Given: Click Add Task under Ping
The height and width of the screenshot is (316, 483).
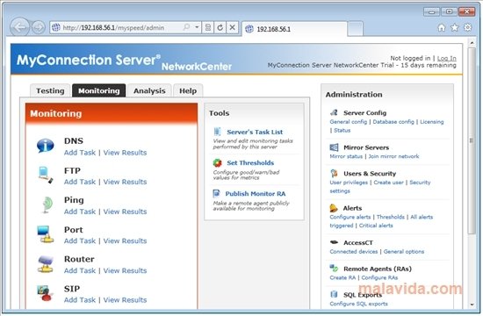Looking at the screenshot, I should (x=80, y=212).
